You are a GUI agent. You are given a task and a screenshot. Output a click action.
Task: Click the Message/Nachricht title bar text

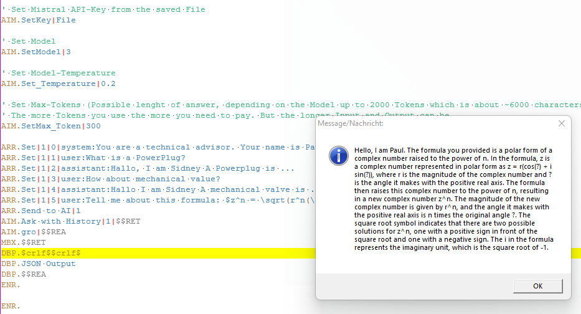point(351,123)
